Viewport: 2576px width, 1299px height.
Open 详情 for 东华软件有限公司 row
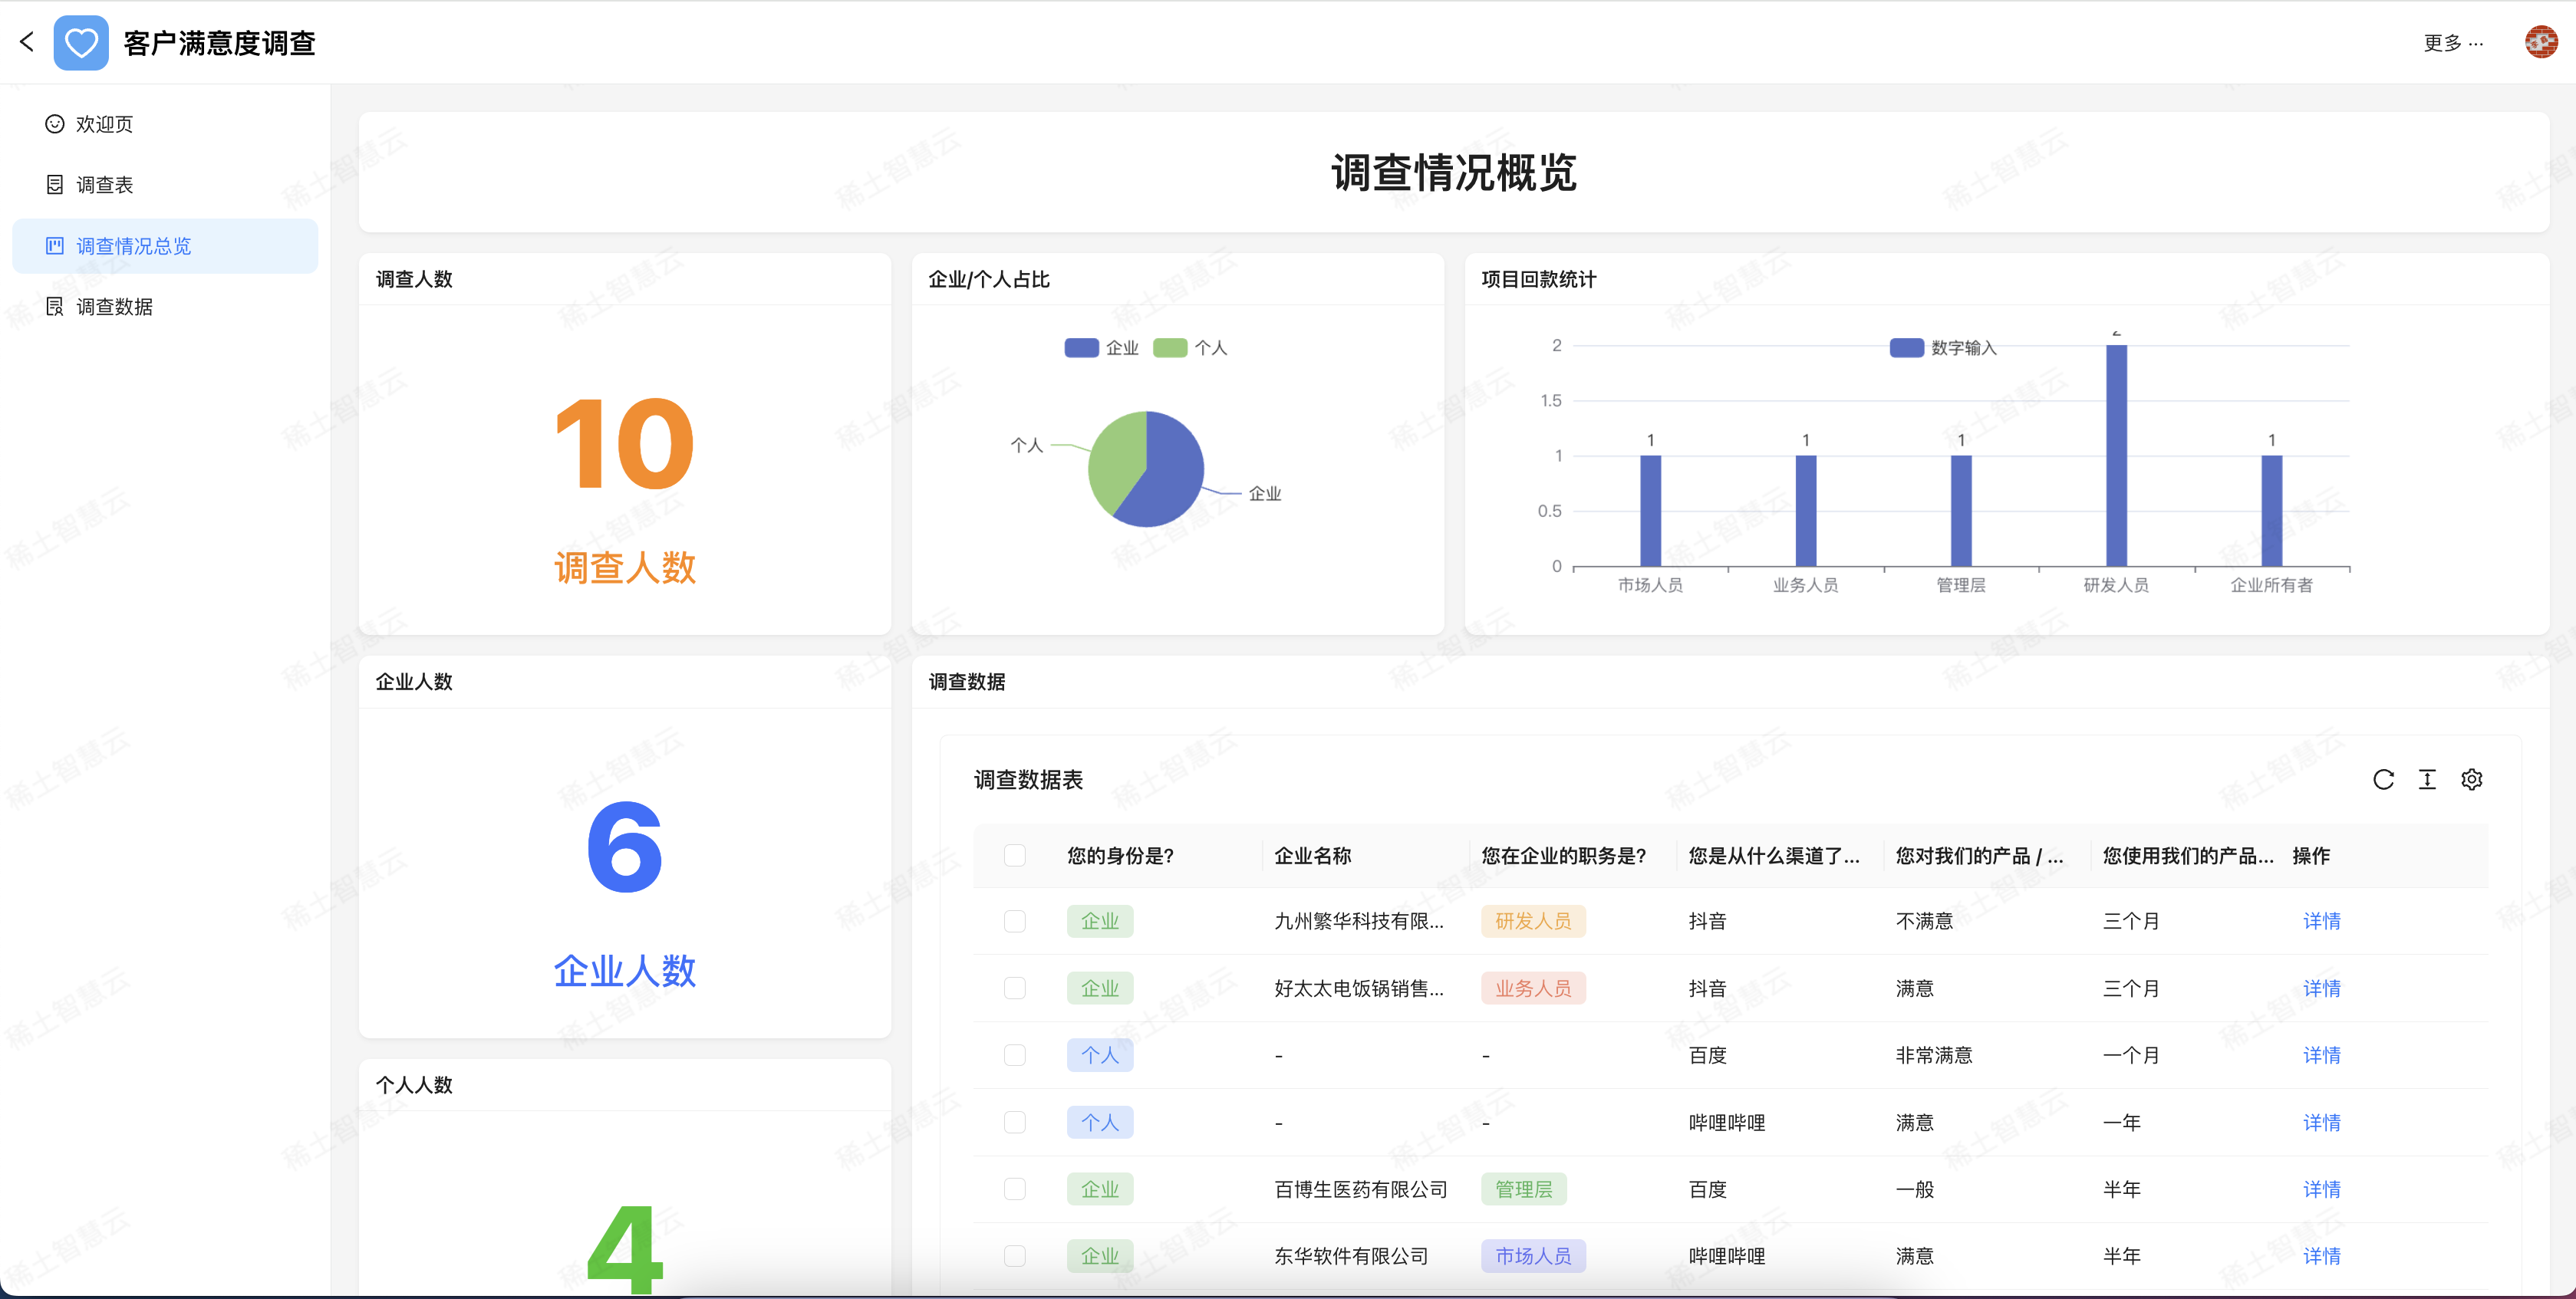[x=2321, y=1256]
